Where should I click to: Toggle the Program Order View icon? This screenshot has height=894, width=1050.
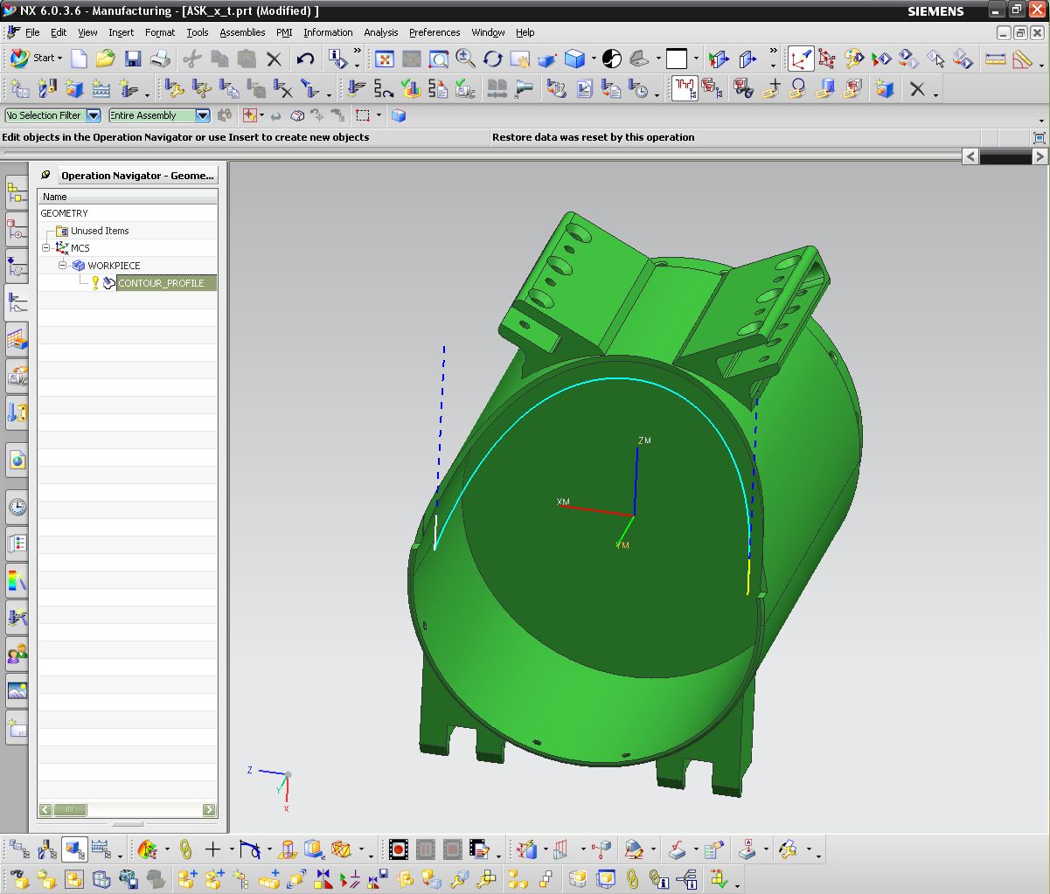(19, 849)
